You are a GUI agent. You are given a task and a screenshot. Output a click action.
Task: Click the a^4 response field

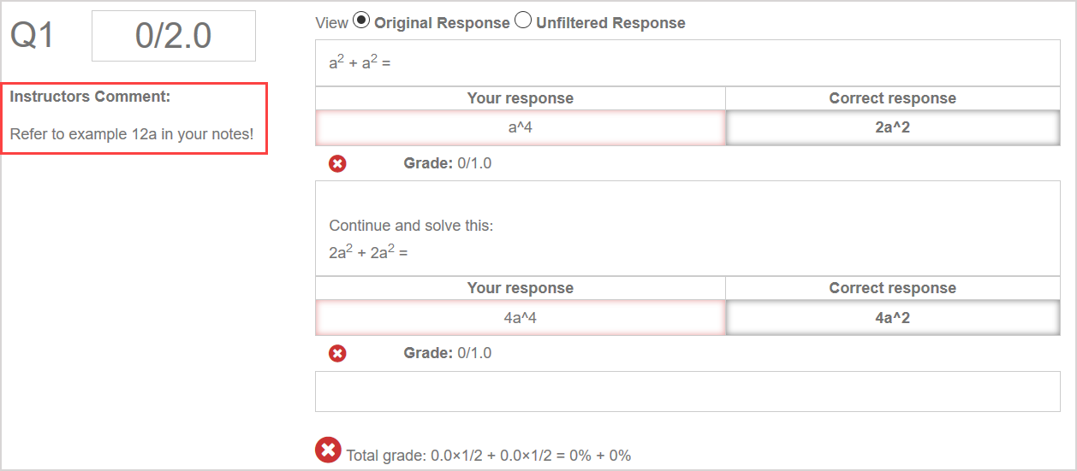point(521,128)
